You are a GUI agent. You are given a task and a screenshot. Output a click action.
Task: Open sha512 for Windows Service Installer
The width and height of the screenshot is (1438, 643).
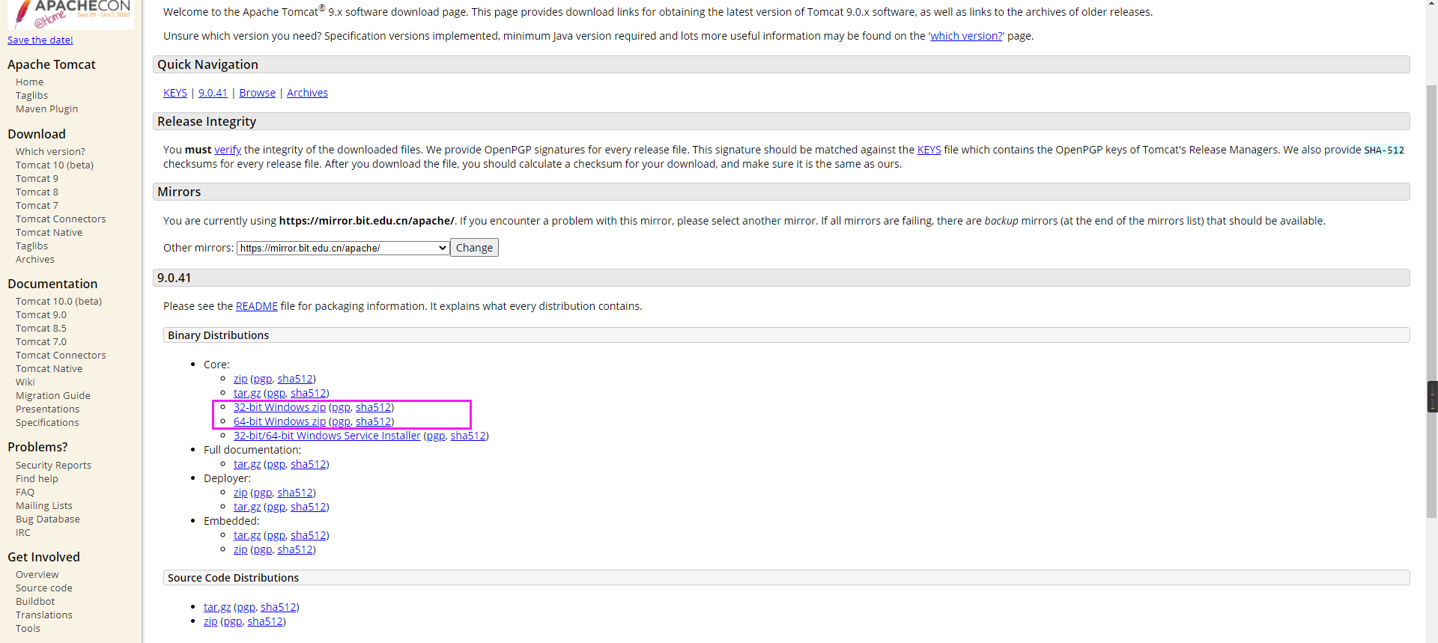468,436
